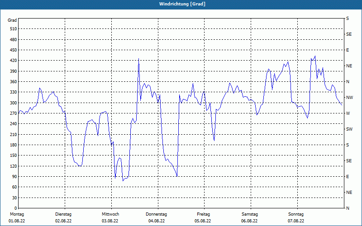
Task: Click the "E" compass label beside the 90 gridline
Action: 348,177
